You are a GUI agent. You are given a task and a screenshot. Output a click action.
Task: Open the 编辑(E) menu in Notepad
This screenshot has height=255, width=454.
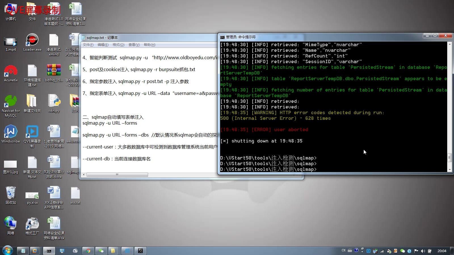click(x=103, y=45)
